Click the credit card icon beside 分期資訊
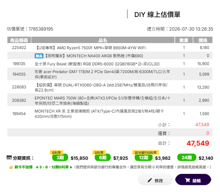The height and width of the screenshot is (192, 220). coord(9,157)
